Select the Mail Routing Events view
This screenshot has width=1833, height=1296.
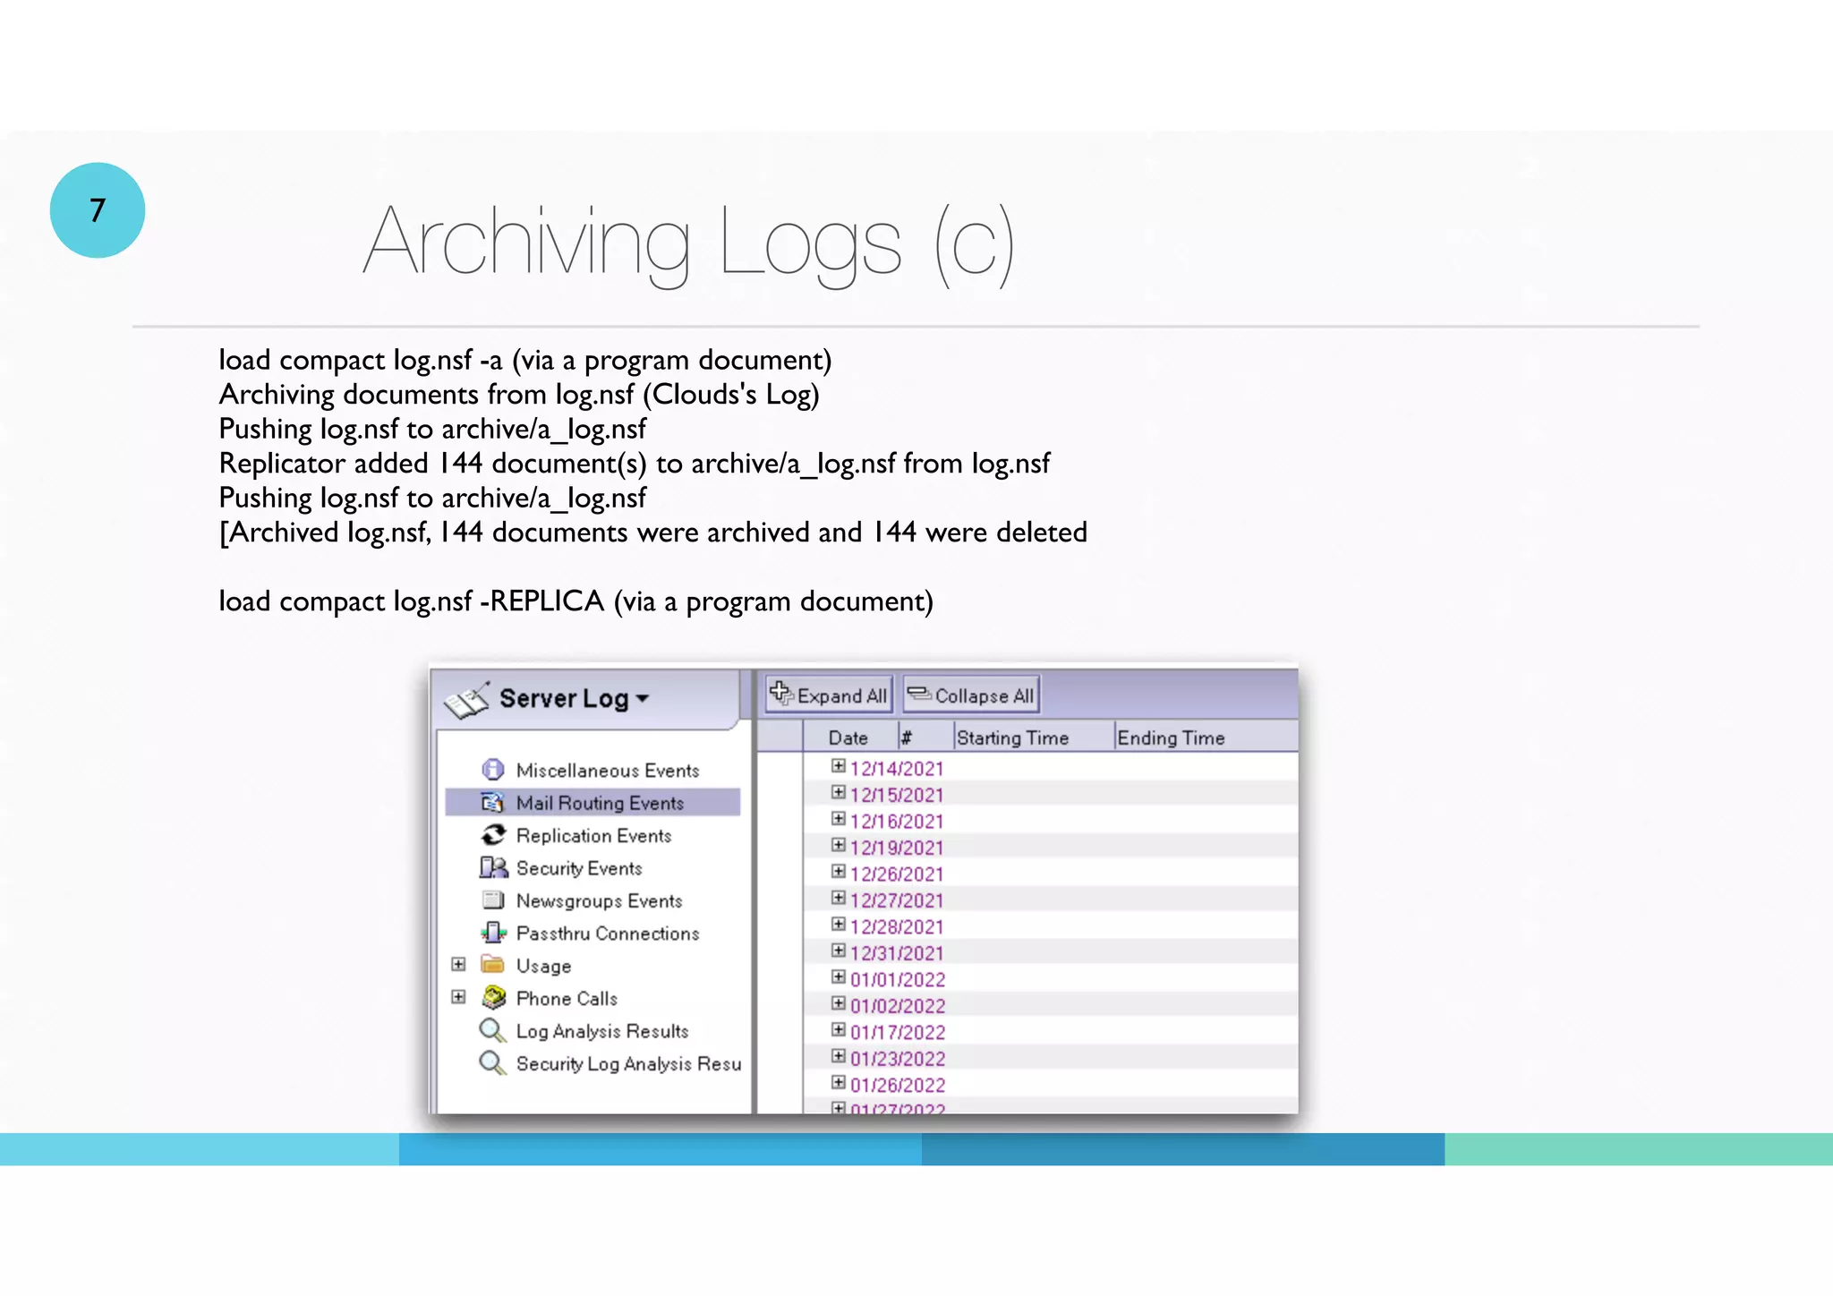coord(600,803)
